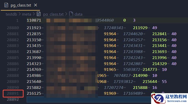Click green value 211929

[x=140, y=28]
